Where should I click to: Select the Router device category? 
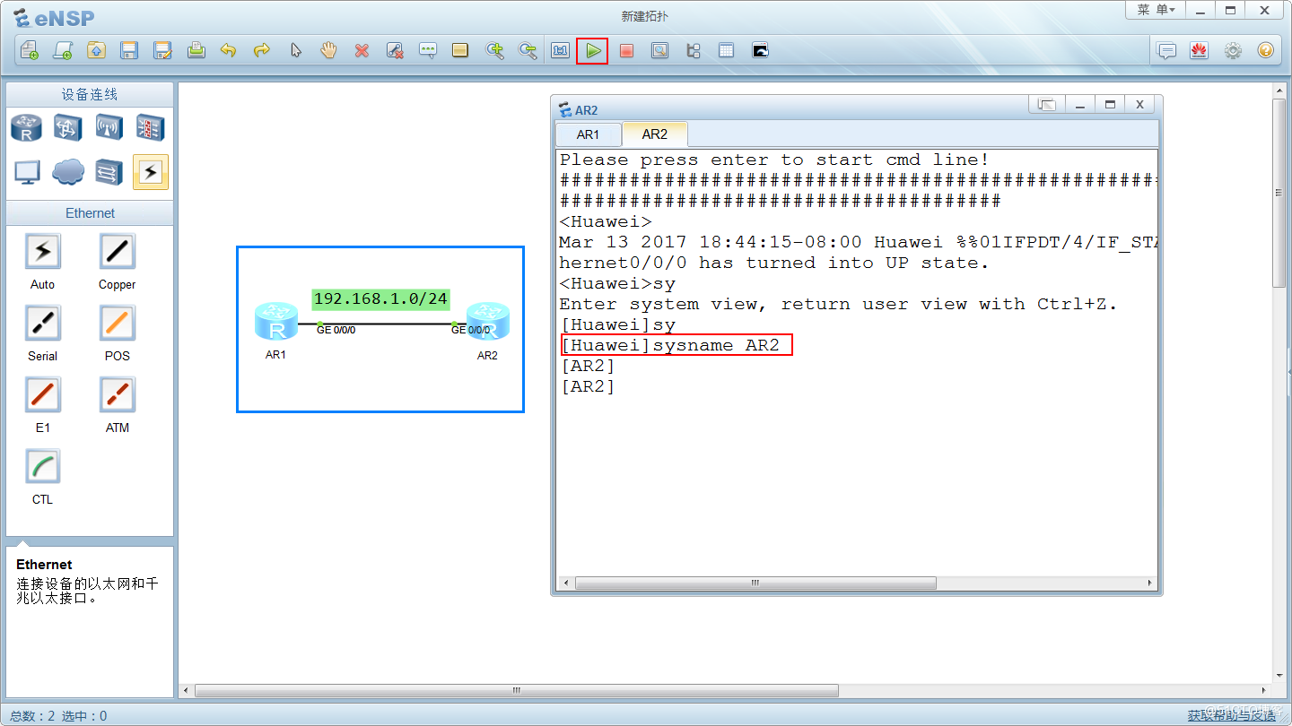[27, 128]
